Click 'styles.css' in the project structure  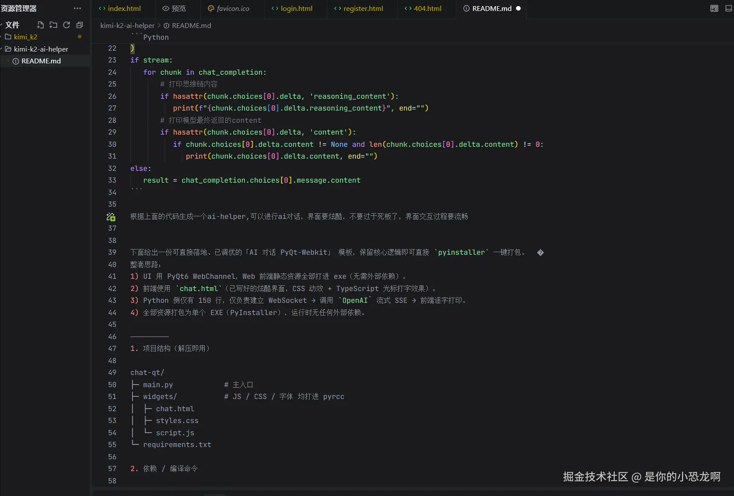click(x=177, y=421)
